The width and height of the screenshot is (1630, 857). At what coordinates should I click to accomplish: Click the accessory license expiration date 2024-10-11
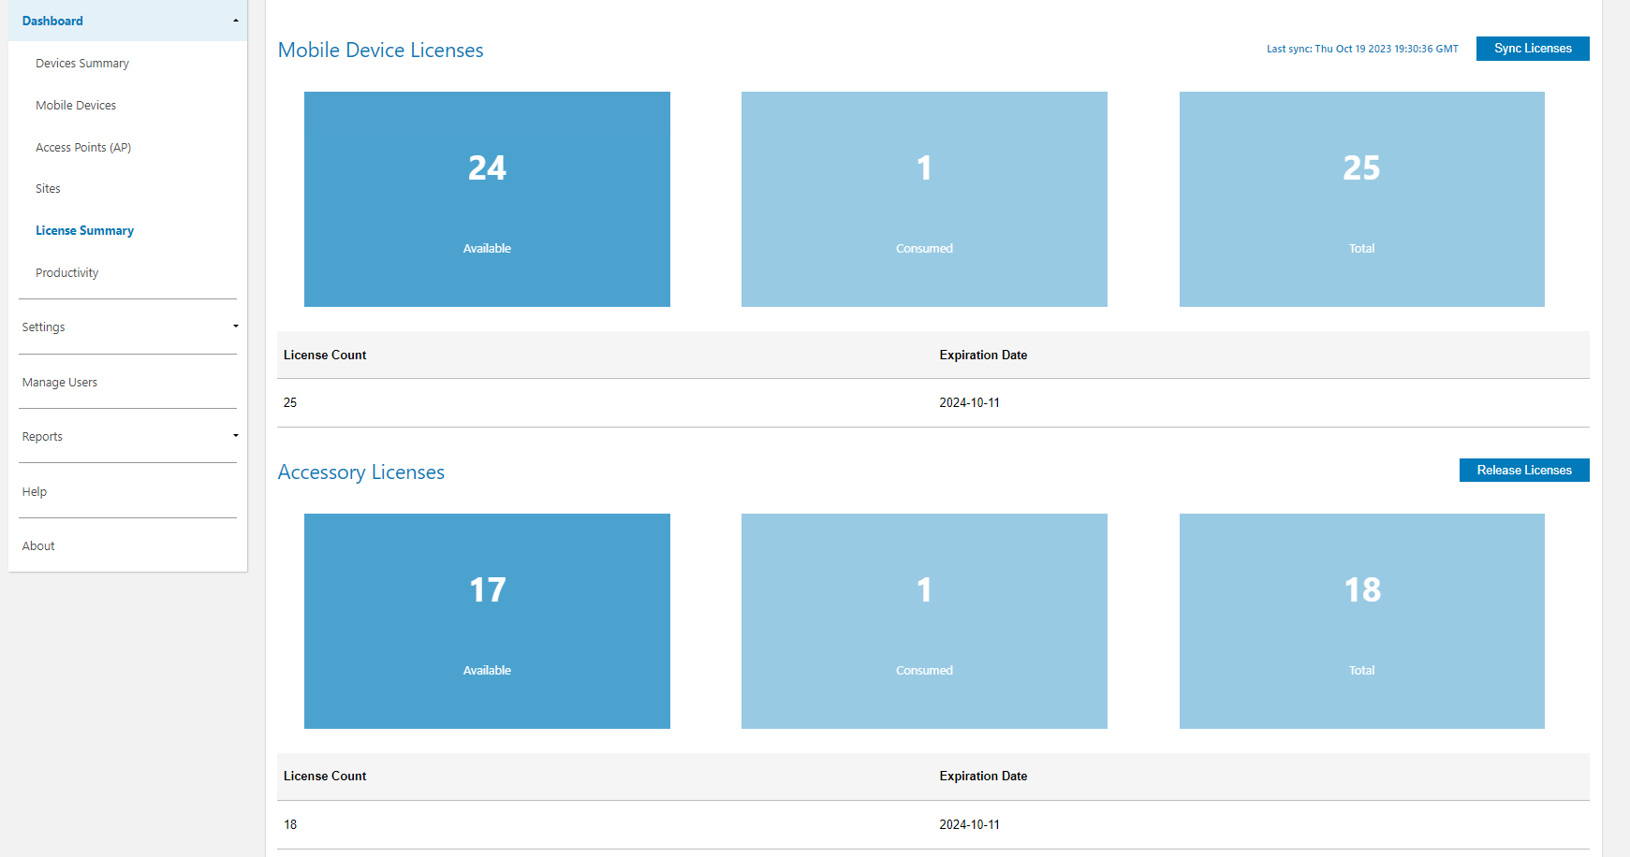pos(969,824)
